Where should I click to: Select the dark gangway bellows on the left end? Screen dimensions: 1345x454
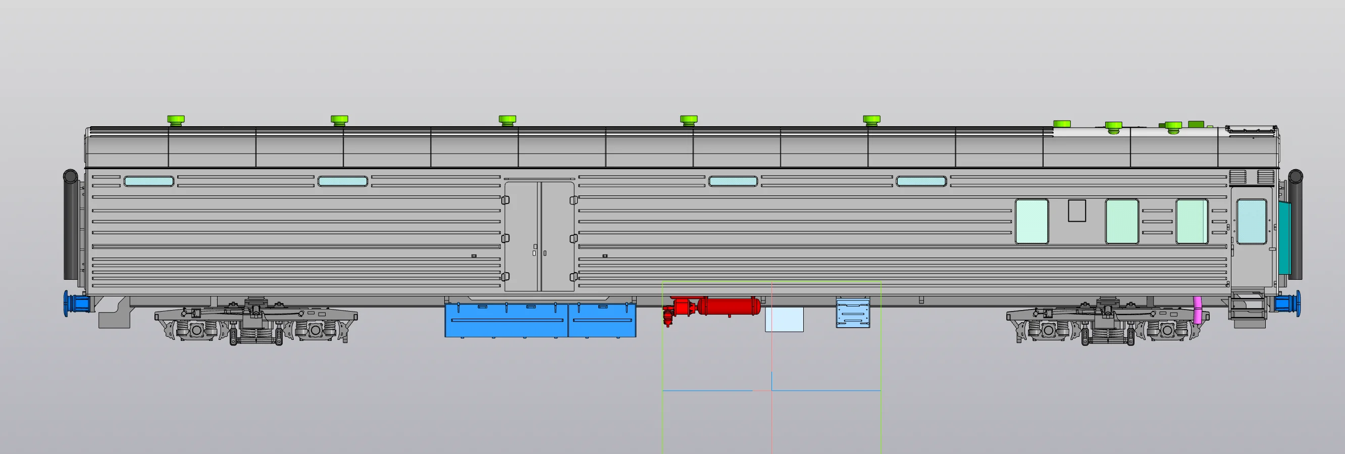[x=71, y=224]
